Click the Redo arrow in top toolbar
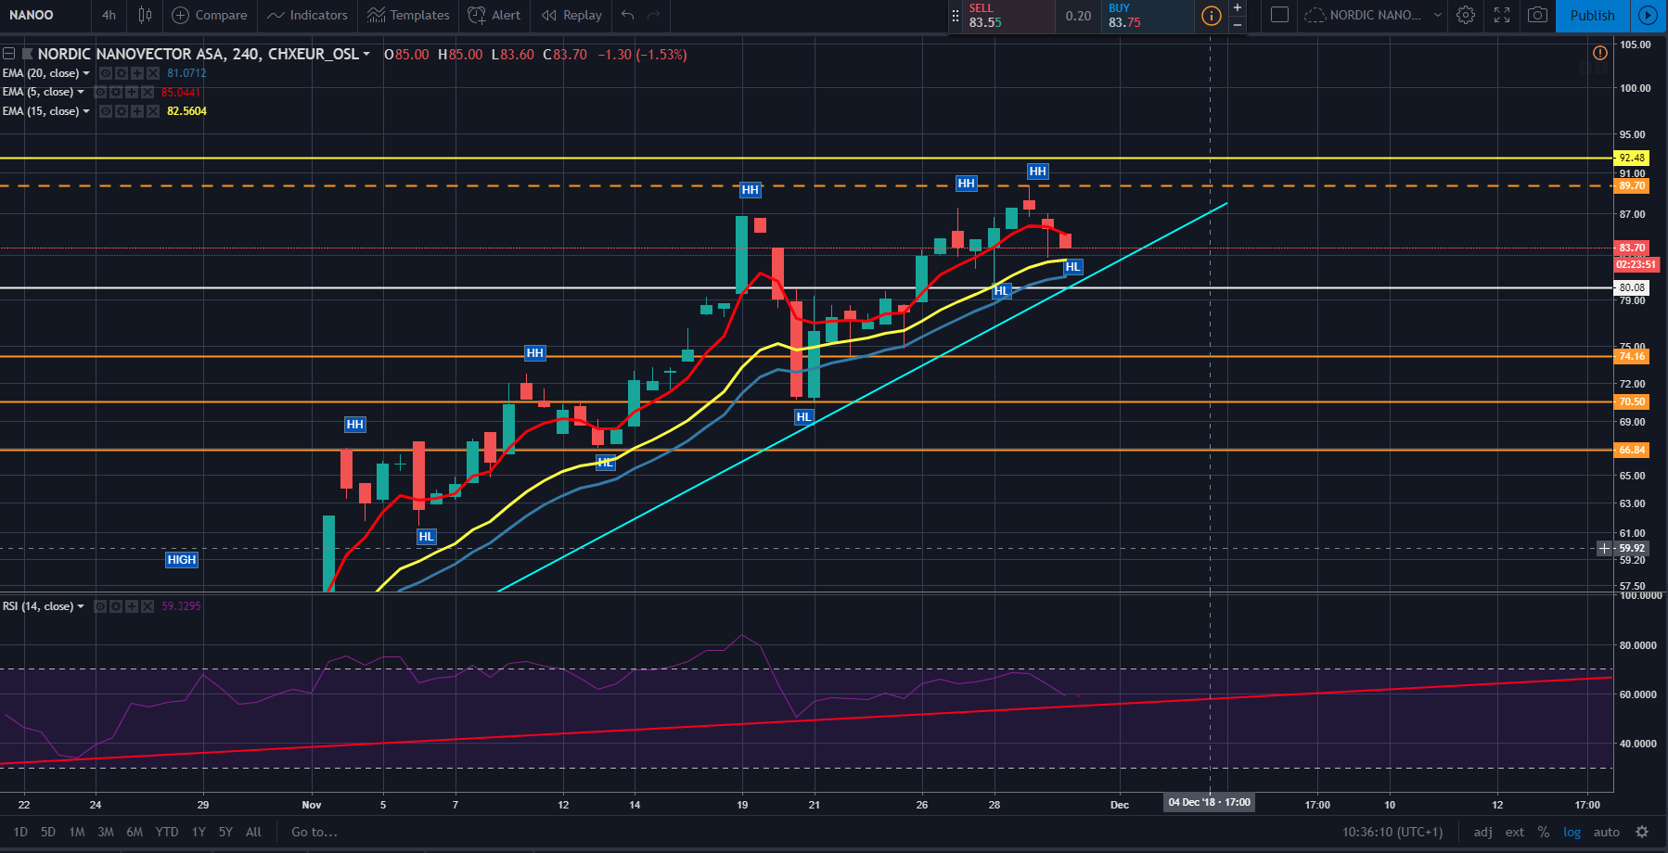1668x853 pixels. pos(654,15)
